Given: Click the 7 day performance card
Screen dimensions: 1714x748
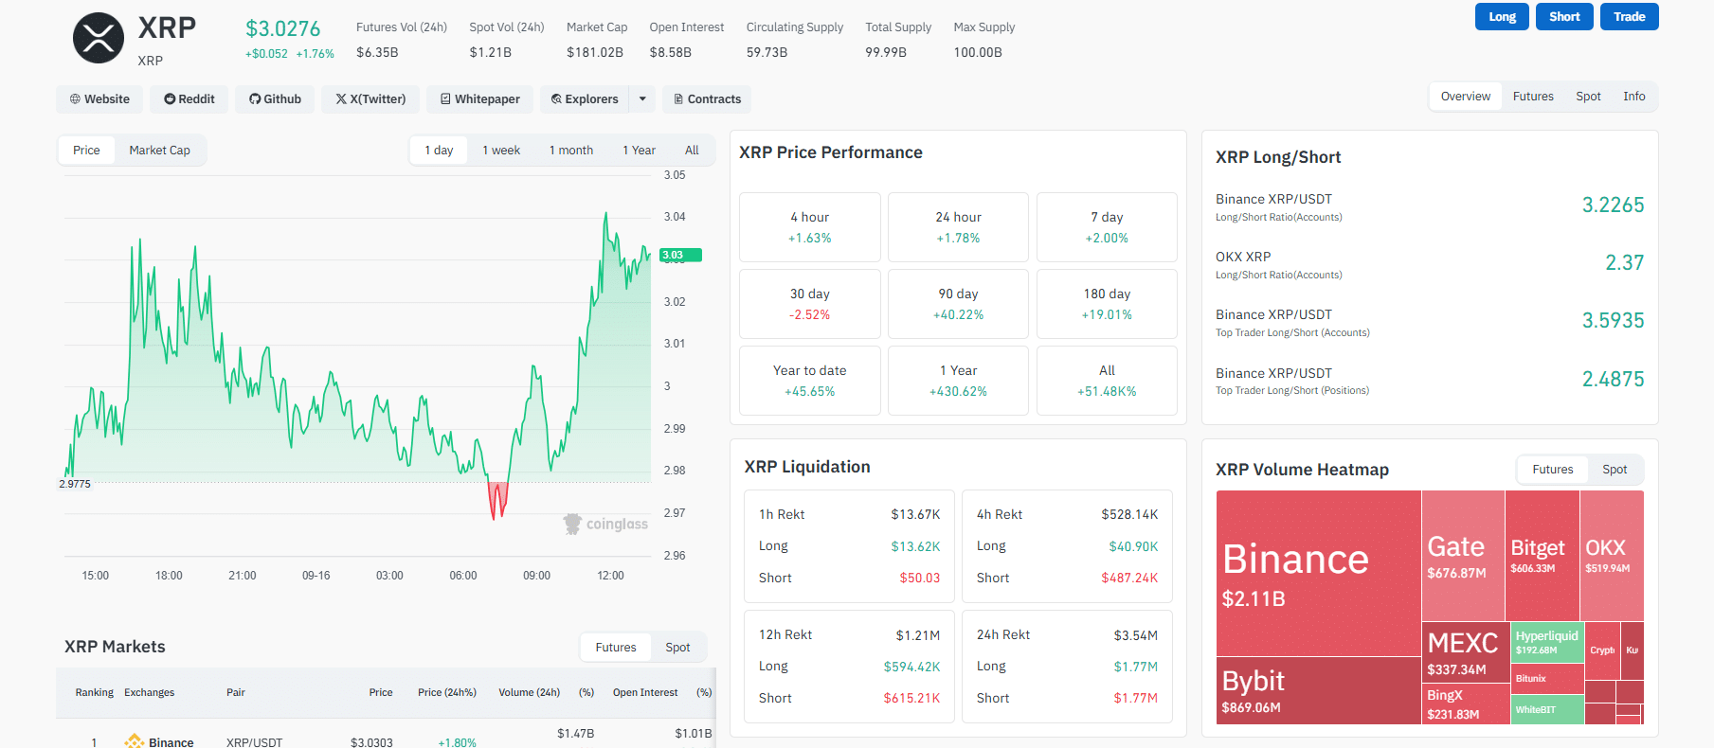Looking at the screenshot, I should pyautogui.click(x=1107, y=227).
